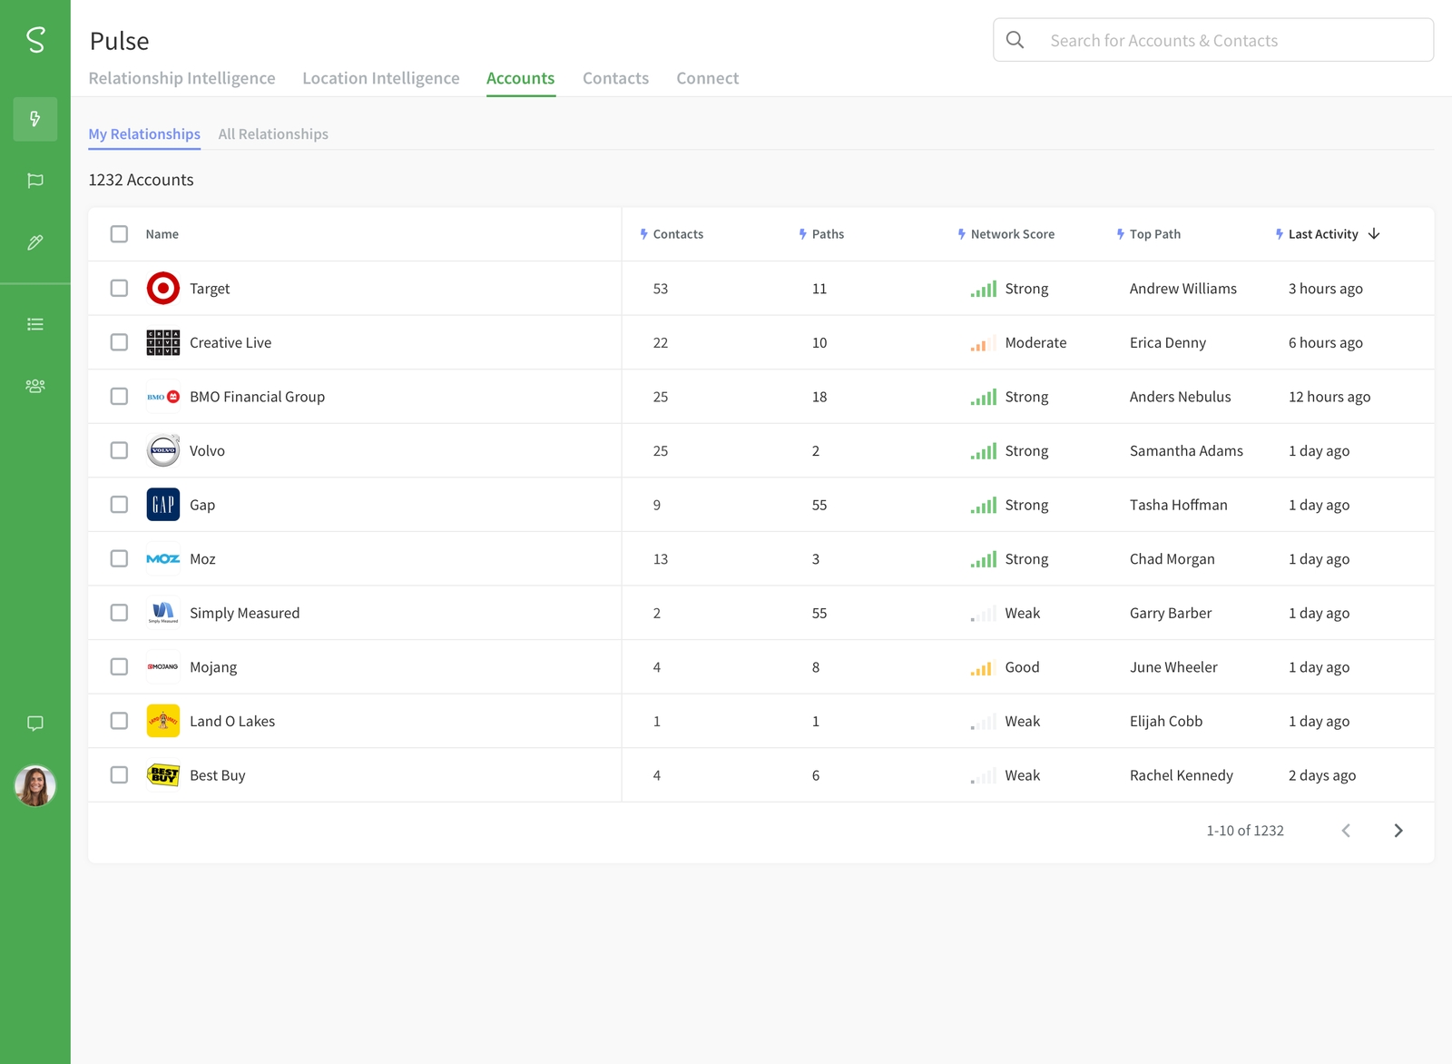Sort by the Name column header
Image resolution: width=1452 pixels, height=1064 pixels.
(x=162, y=234)
